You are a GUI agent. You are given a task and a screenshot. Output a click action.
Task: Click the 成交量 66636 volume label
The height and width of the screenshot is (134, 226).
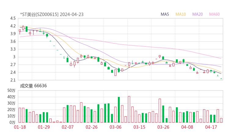point(33,86)
